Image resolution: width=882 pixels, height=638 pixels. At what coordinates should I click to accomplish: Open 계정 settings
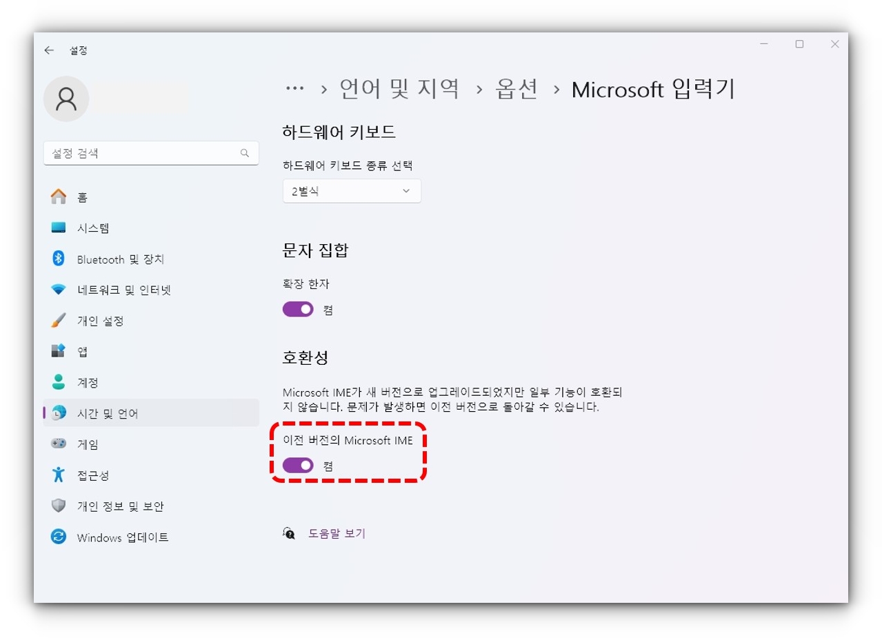click(x=151, y=382)
